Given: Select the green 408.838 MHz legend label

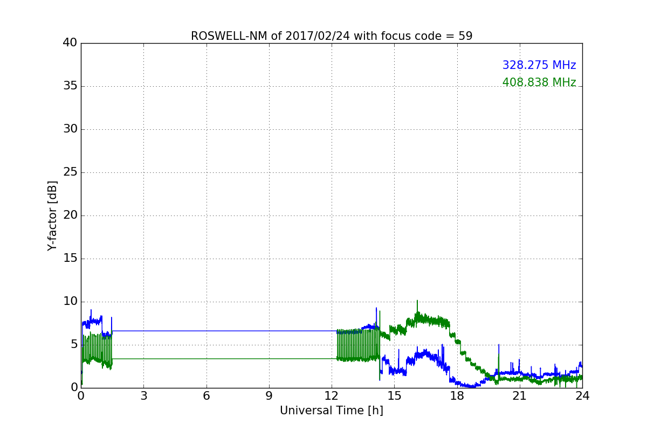Looking at the screenshot, I should 539,82.
